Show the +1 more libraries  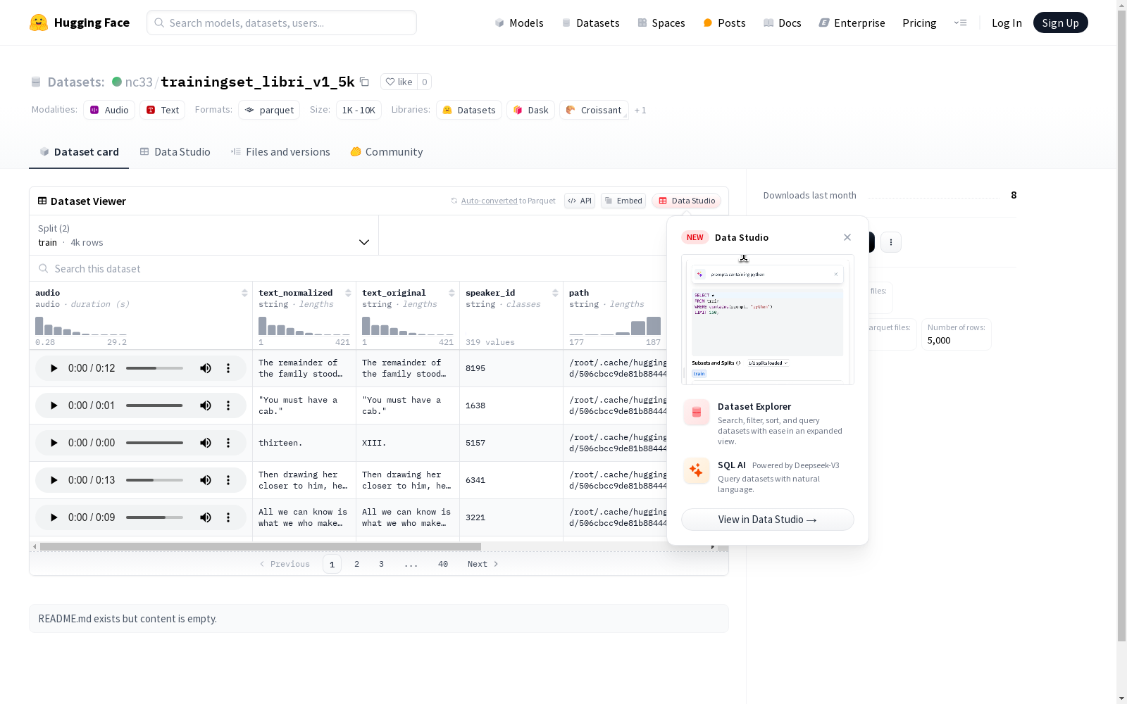click(640, 111)
